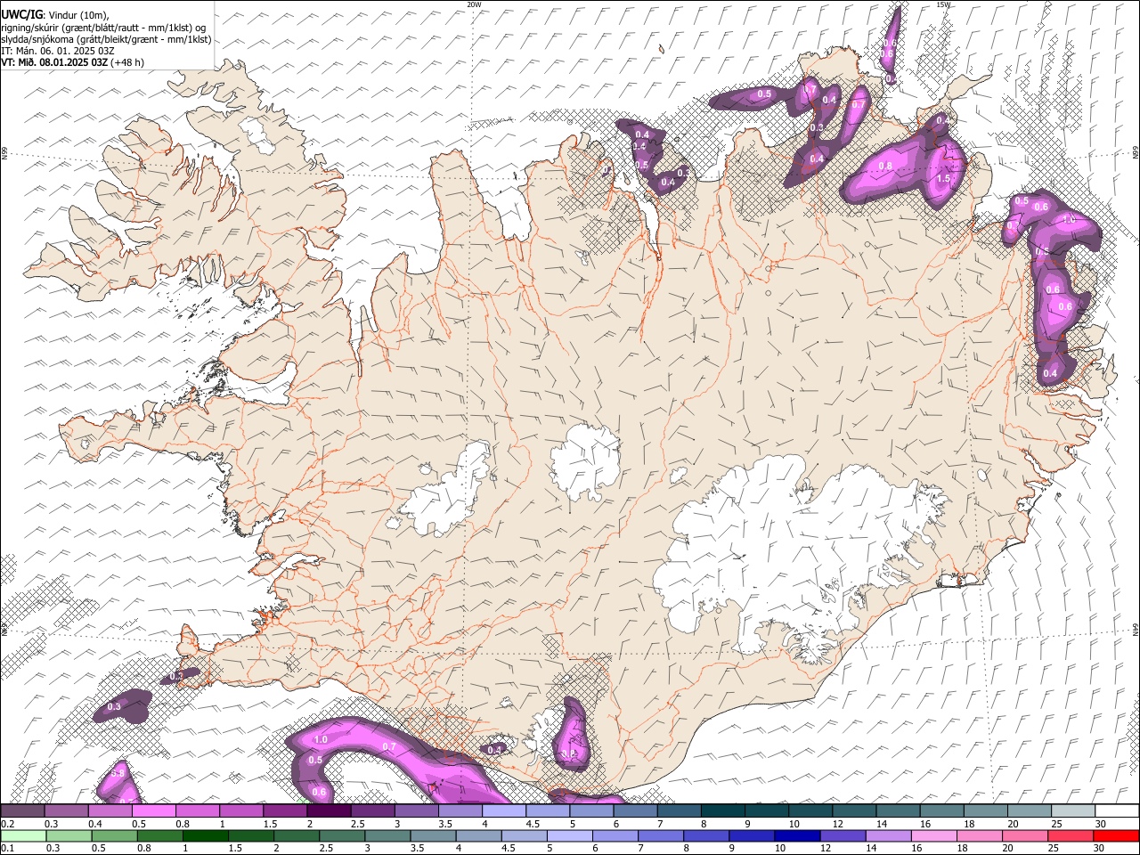Click the Hofsjökull glacier in central Iceland
The image size is (1140, 855).
point(585,461)
